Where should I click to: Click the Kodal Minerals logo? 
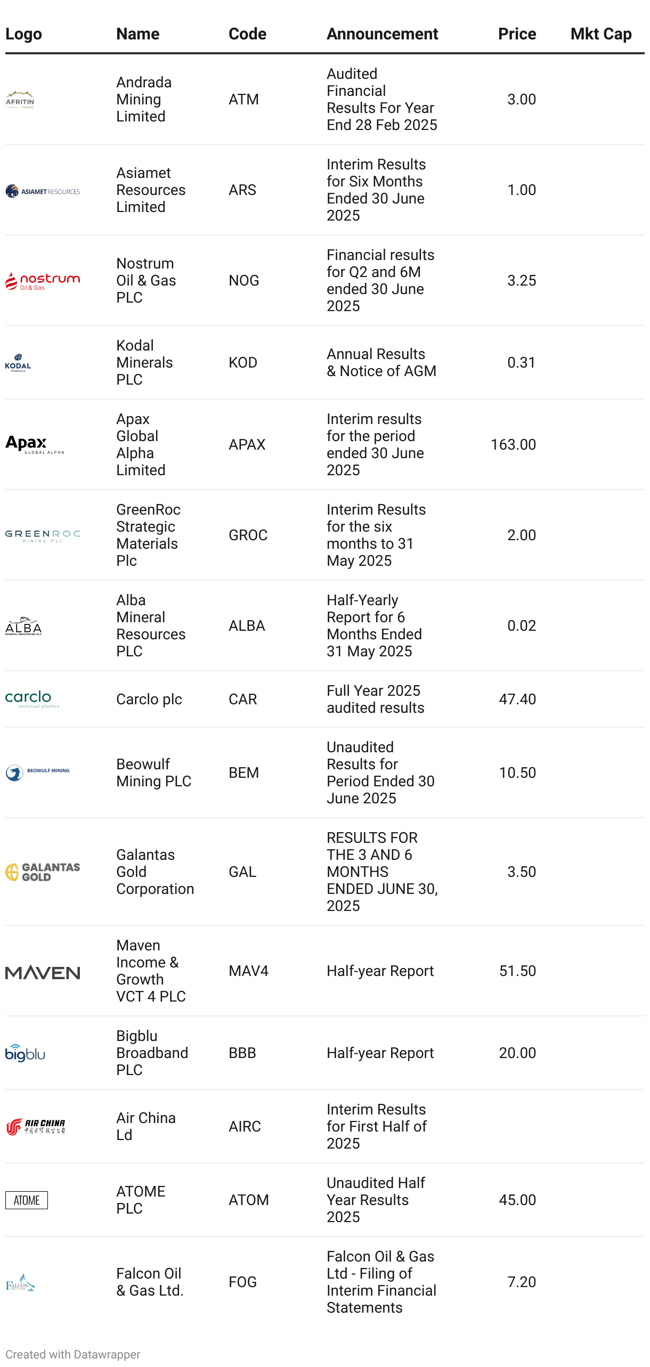tap(18, 363)
